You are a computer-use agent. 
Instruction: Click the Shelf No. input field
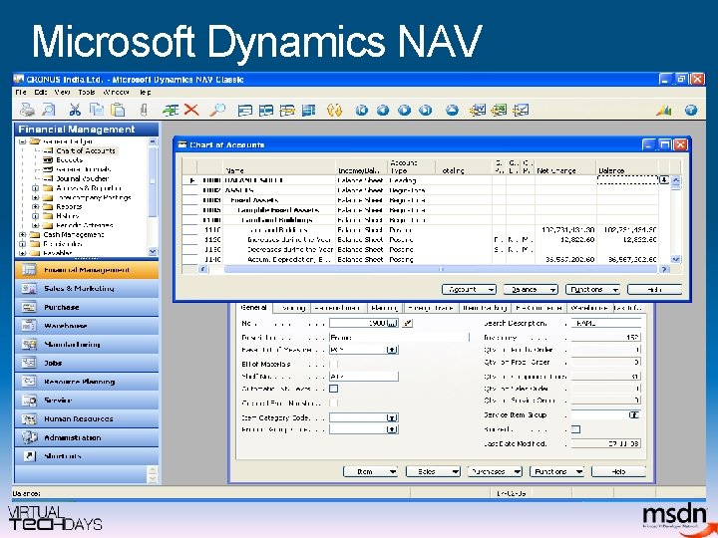[x=364, y=377]
